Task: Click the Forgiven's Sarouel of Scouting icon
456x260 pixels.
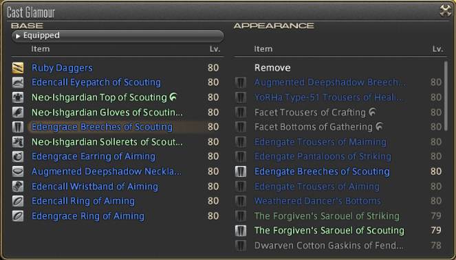Action: 241,231
